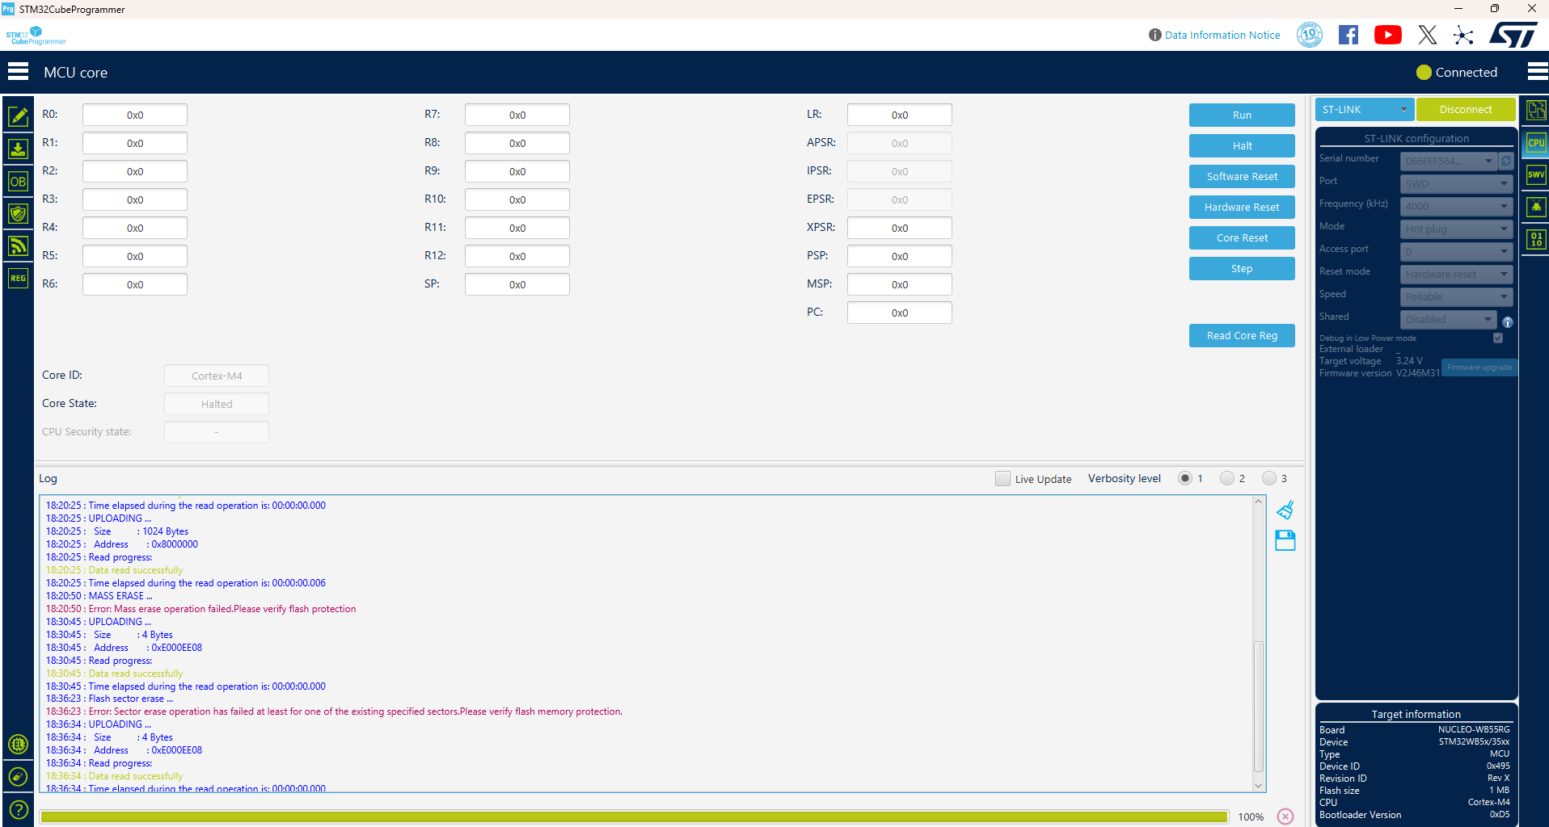Open the Memory & file editing panel
This screenshot has height=827, width=1549.
tap(19, 116)
